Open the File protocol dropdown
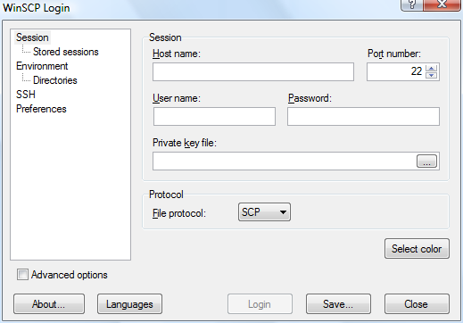Image resolution: width=463 pixels, height=323 pixels. pyautogui.click(x=264, y=212)
